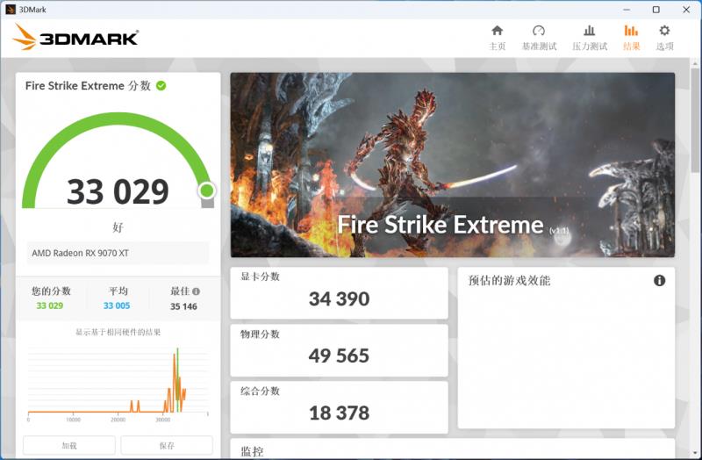Click the average score 33 005
Screen dimensions: 702x460
coord(117,305)
